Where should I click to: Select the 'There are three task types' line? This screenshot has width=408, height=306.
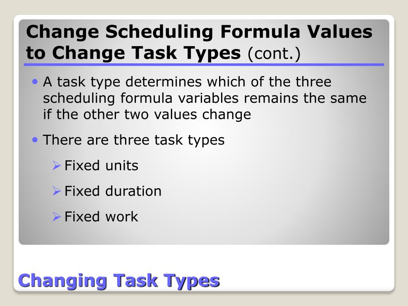tap(134, 140)
